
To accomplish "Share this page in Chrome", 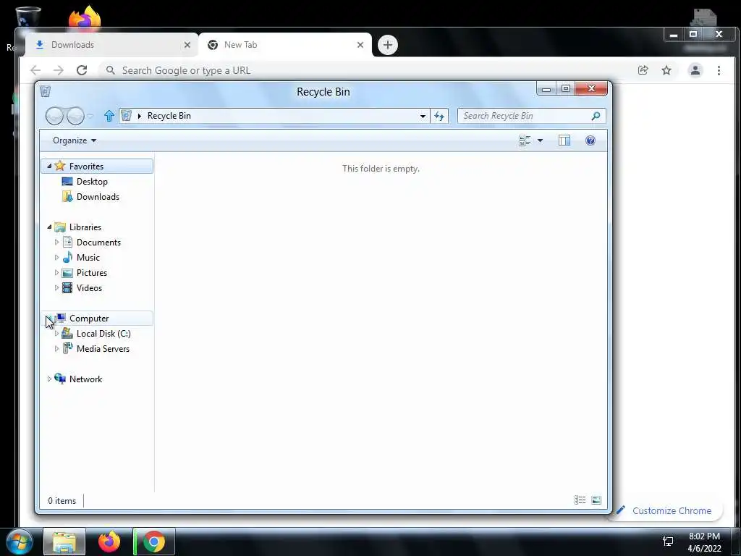I will tap(643, 70).
